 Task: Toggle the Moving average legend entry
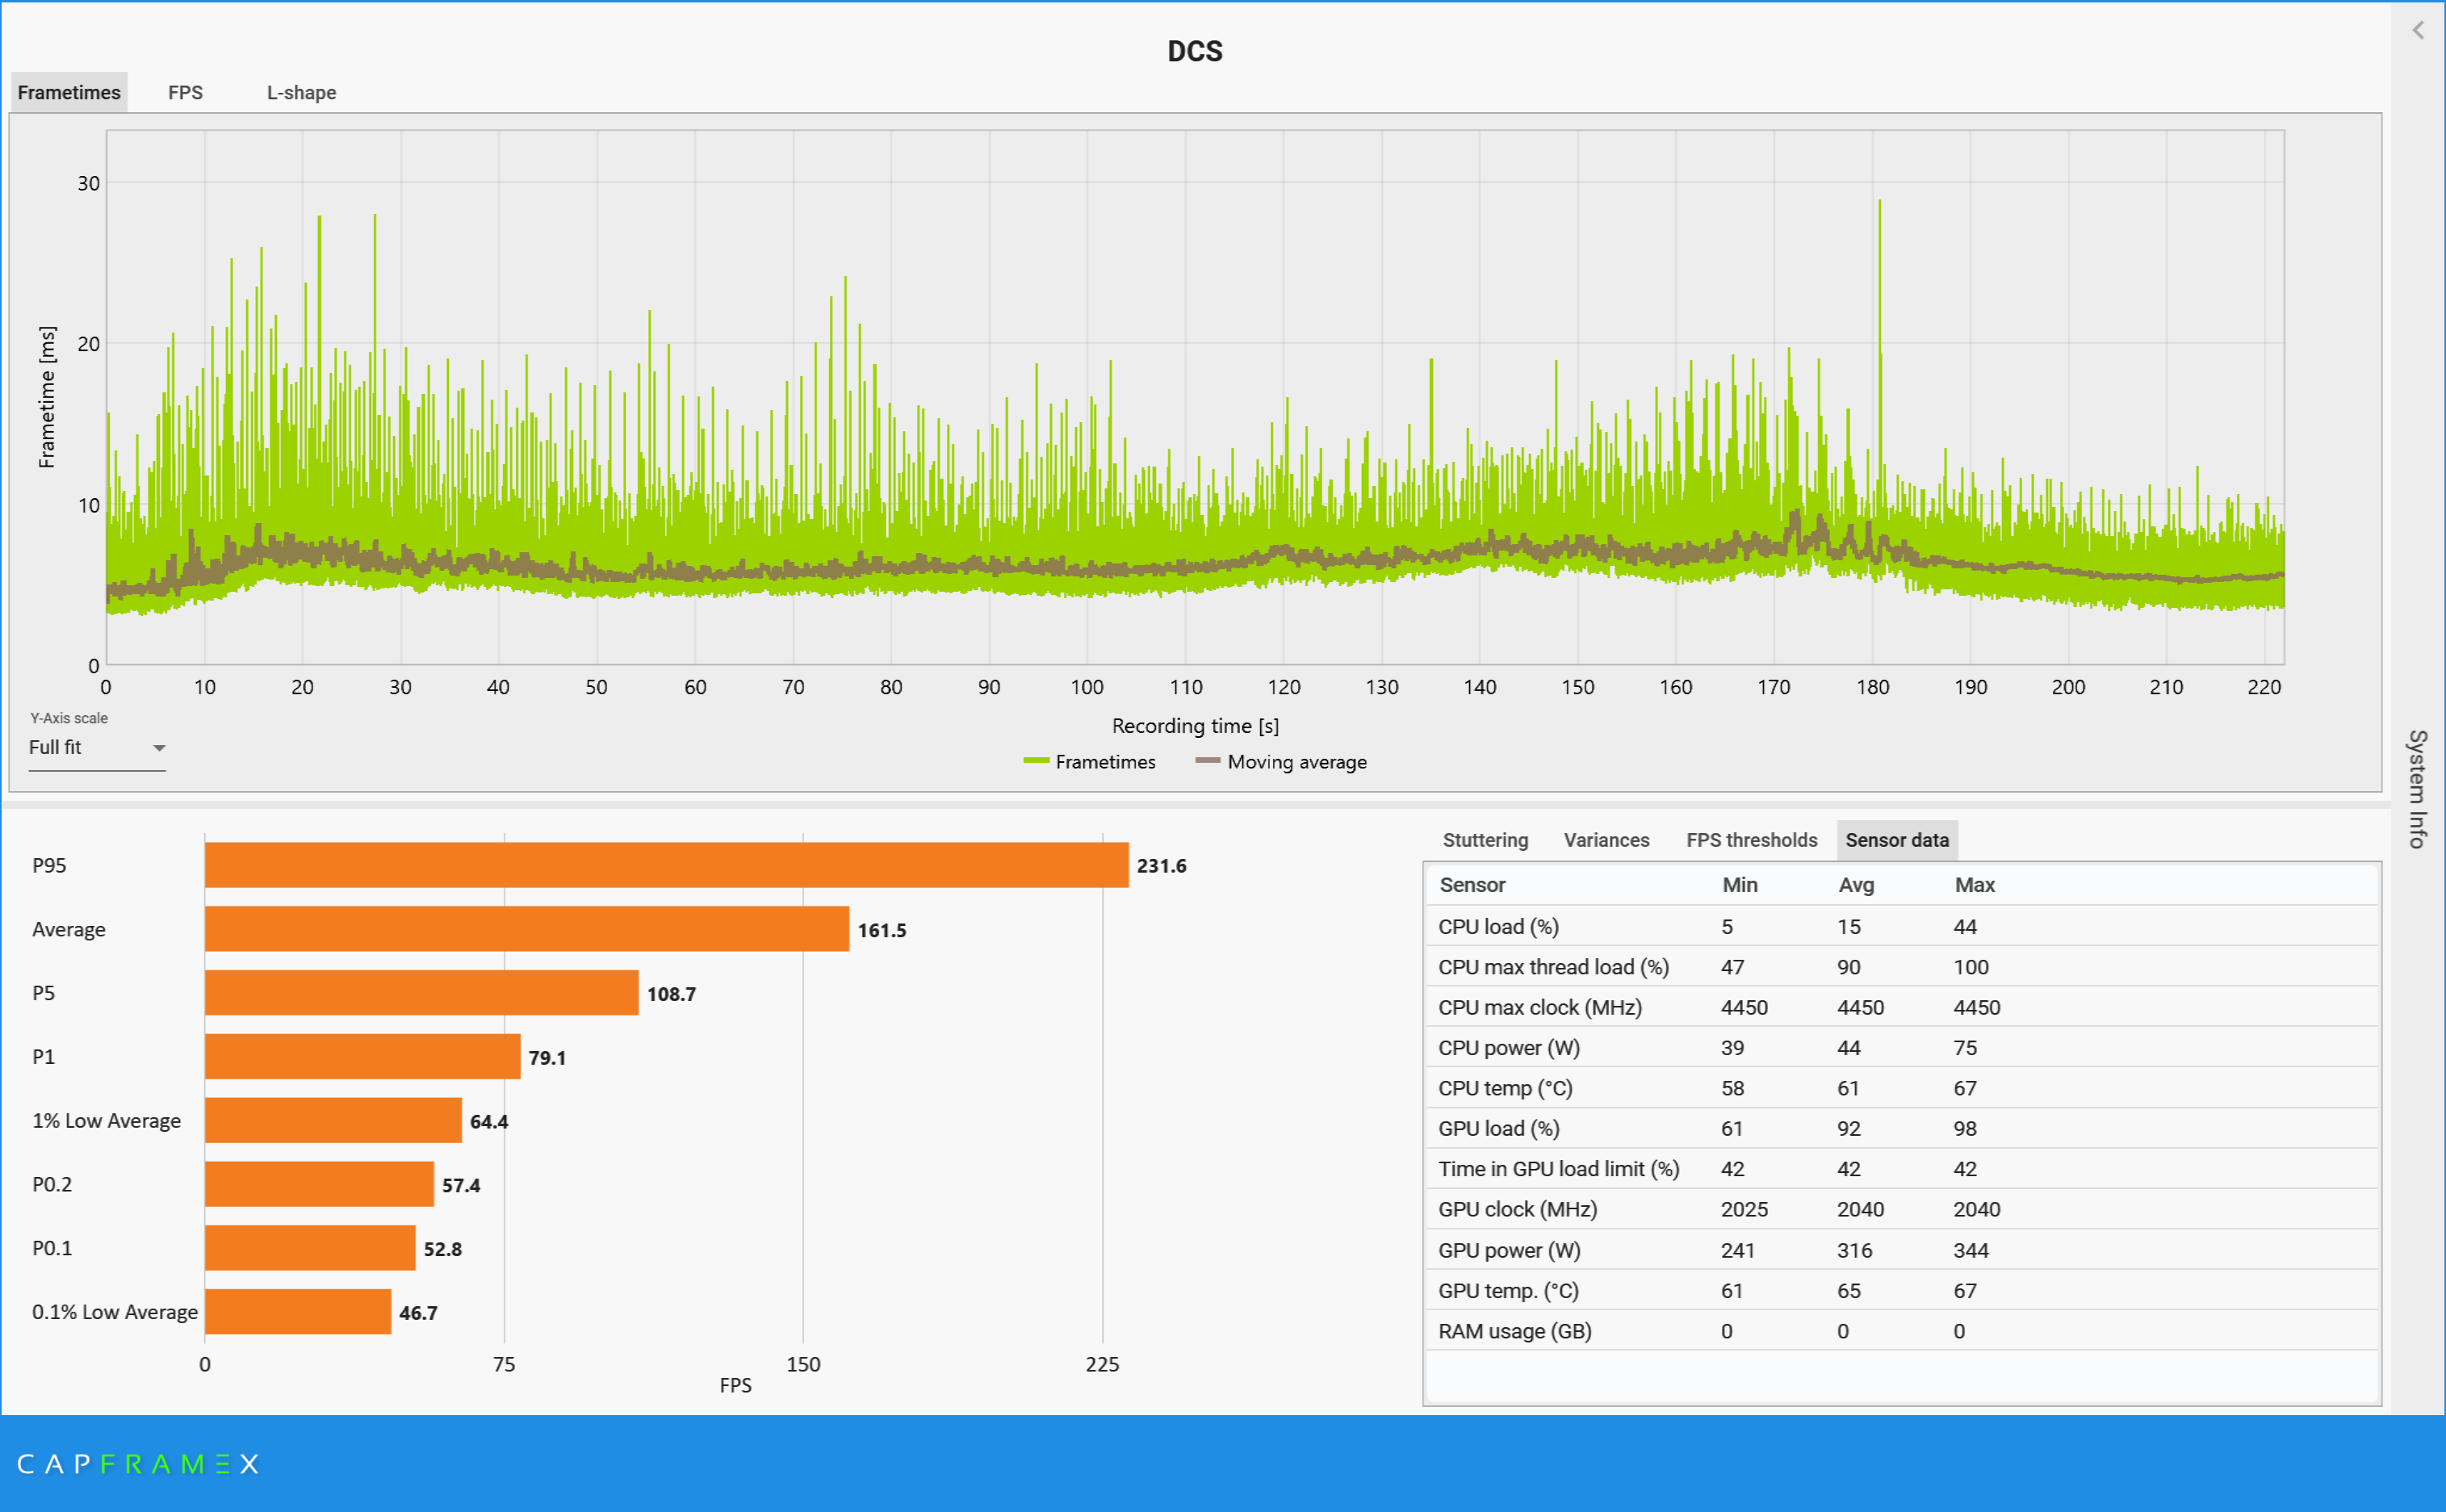point(1281,762)
